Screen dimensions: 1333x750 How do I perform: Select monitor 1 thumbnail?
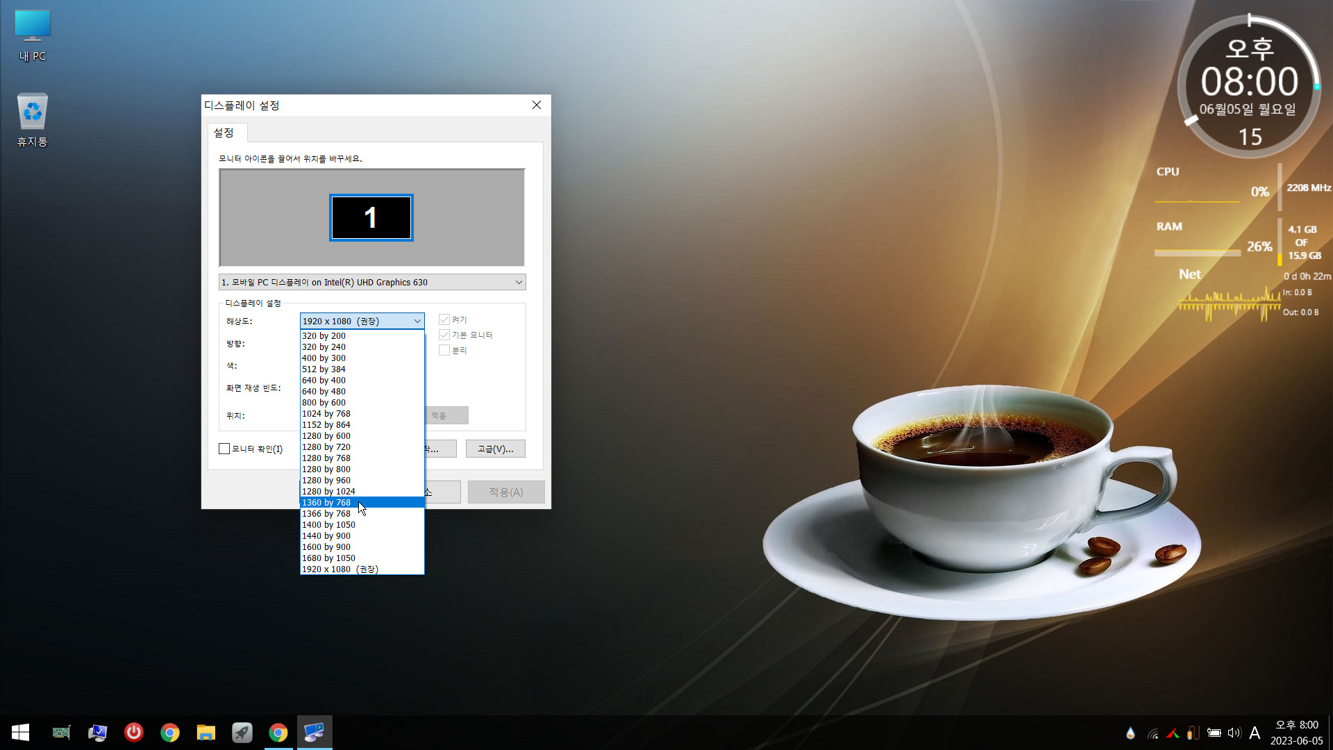tap(371, 217)
